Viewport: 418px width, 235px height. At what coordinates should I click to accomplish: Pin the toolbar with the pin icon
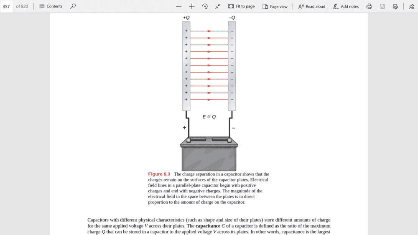click(411, 6)
